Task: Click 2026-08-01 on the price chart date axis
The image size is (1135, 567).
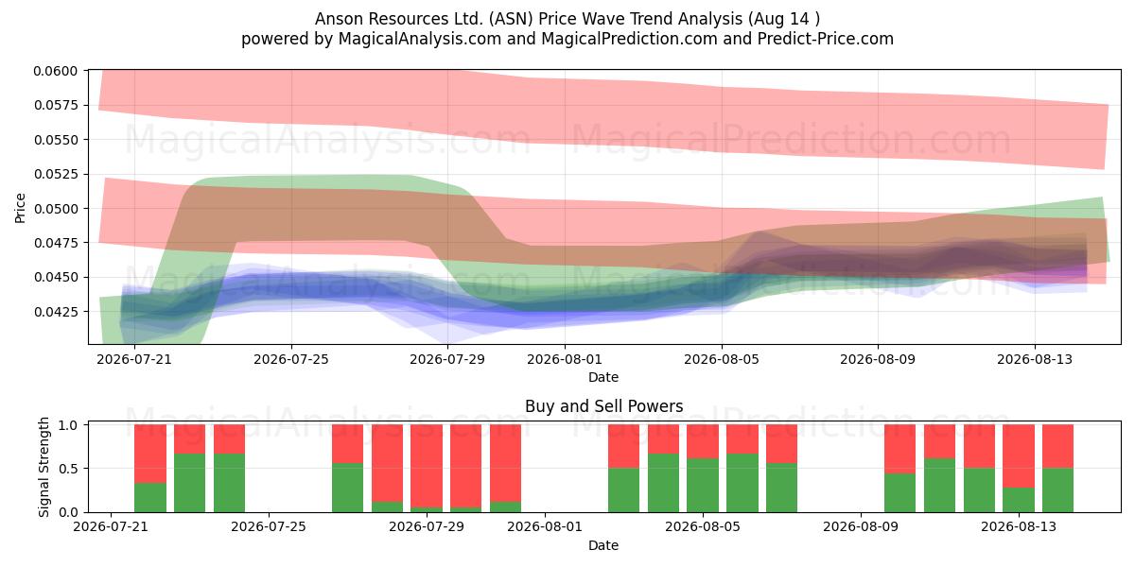Action: pos(565,359)
